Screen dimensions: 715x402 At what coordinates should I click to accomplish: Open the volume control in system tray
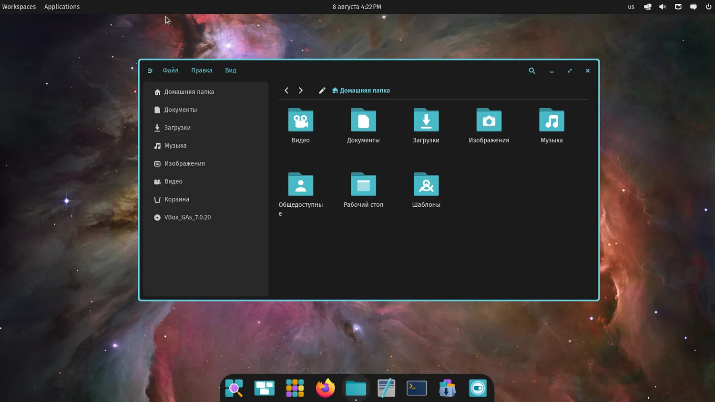pyautogui.click(x=663, y=7)
